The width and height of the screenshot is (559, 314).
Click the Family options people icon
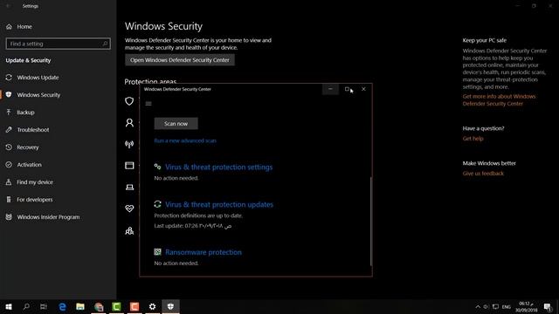pos(129,231)
